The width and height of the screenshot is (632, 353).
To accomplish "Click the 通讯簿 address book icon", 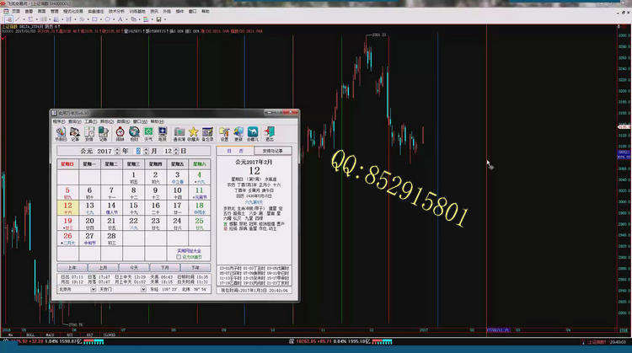I will 179,133.
